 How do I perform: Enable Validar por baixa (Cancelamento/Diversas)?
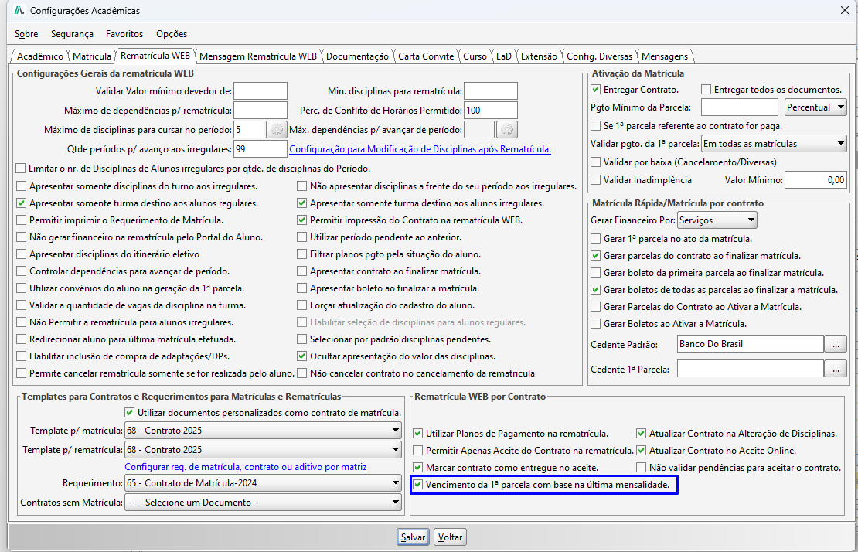[x=596, y=162]
